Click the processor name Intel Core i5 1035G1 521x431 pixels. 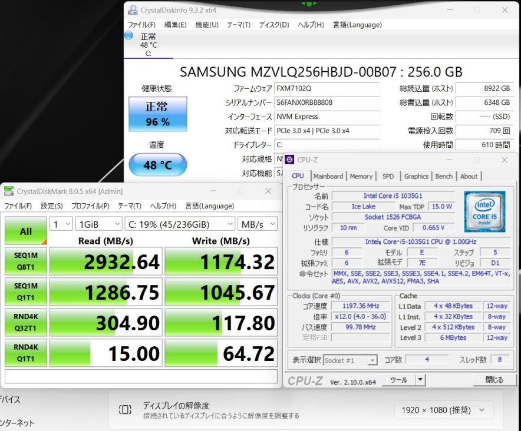(393, 196)
